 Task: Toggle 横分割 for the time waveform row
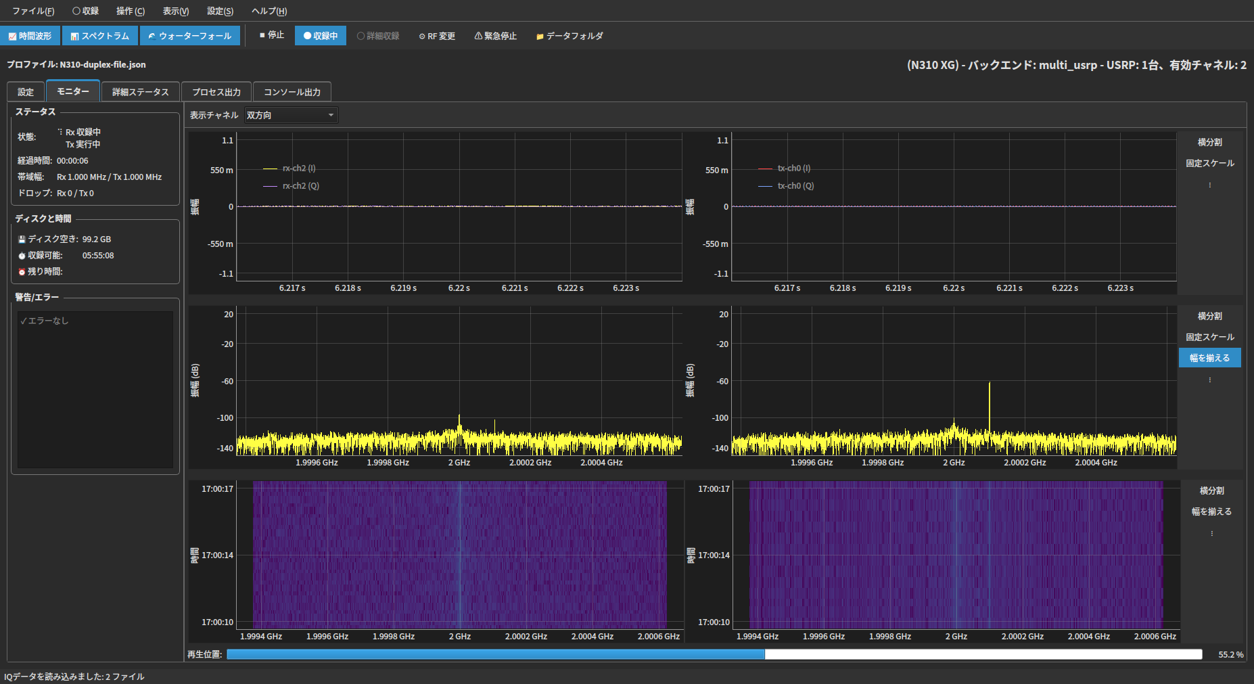1210,142
